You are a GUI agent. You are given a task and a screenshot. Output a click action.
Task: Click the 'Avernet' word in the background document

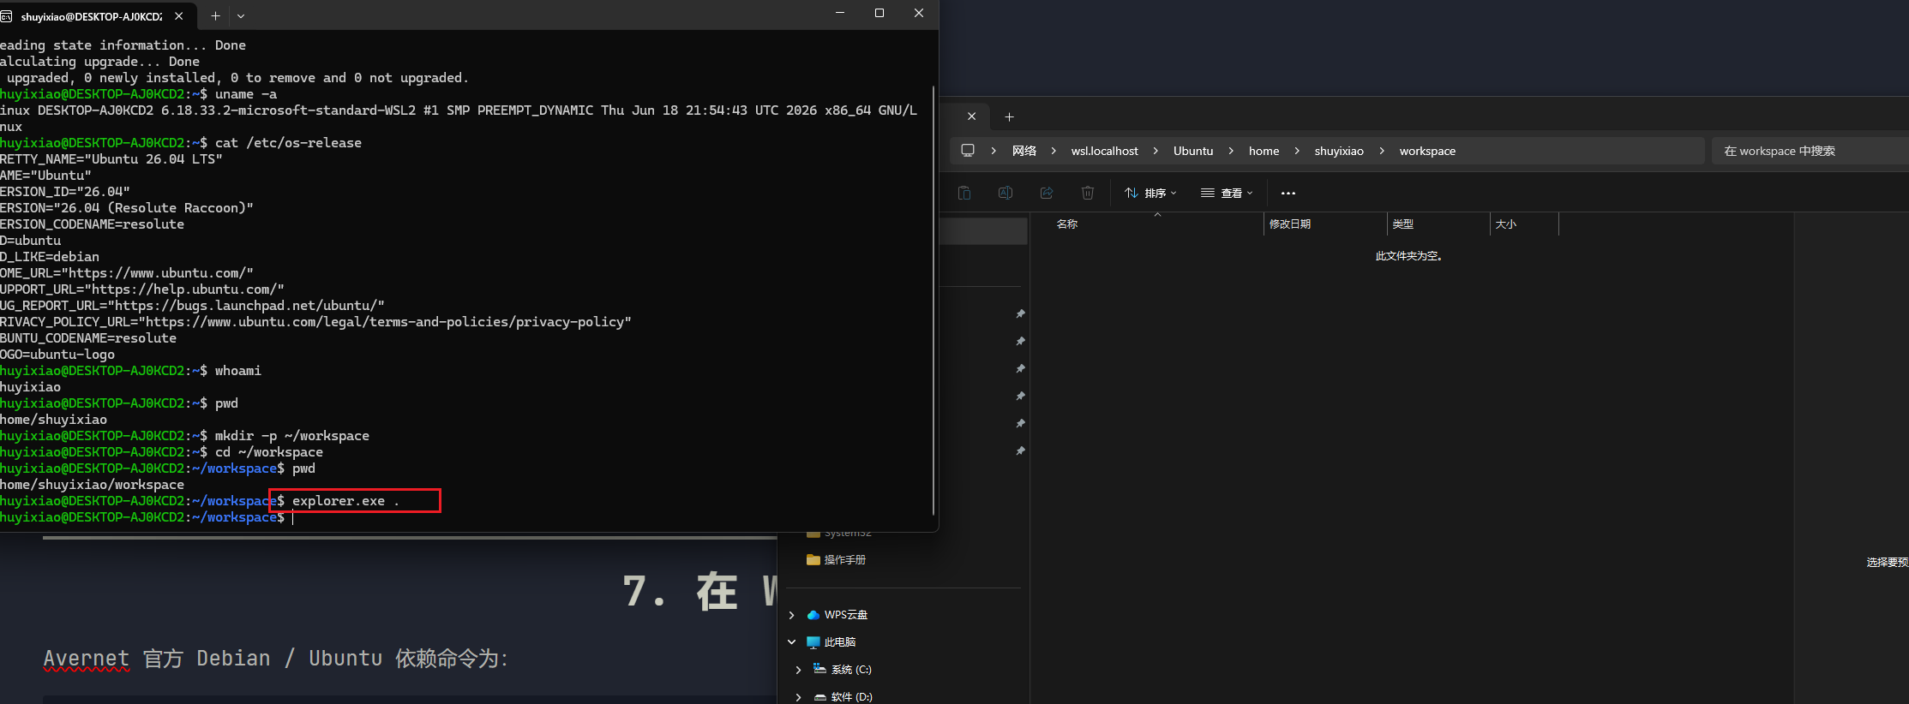(87, 659)
